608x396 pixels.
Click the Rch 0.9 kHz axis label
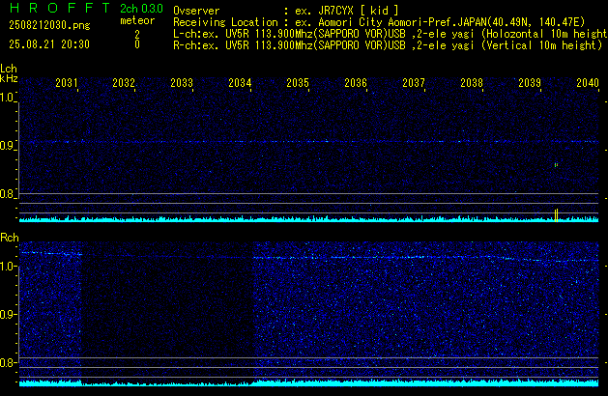point(8,314)
